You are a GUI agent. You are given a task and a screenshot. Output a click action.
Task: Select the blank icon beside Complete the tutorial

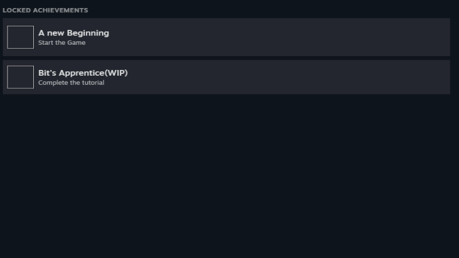pyautogui.click(x=21, y=77)
